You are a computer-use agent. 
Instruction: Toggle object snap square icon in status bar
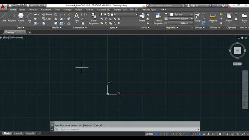(x=192, y=134)
